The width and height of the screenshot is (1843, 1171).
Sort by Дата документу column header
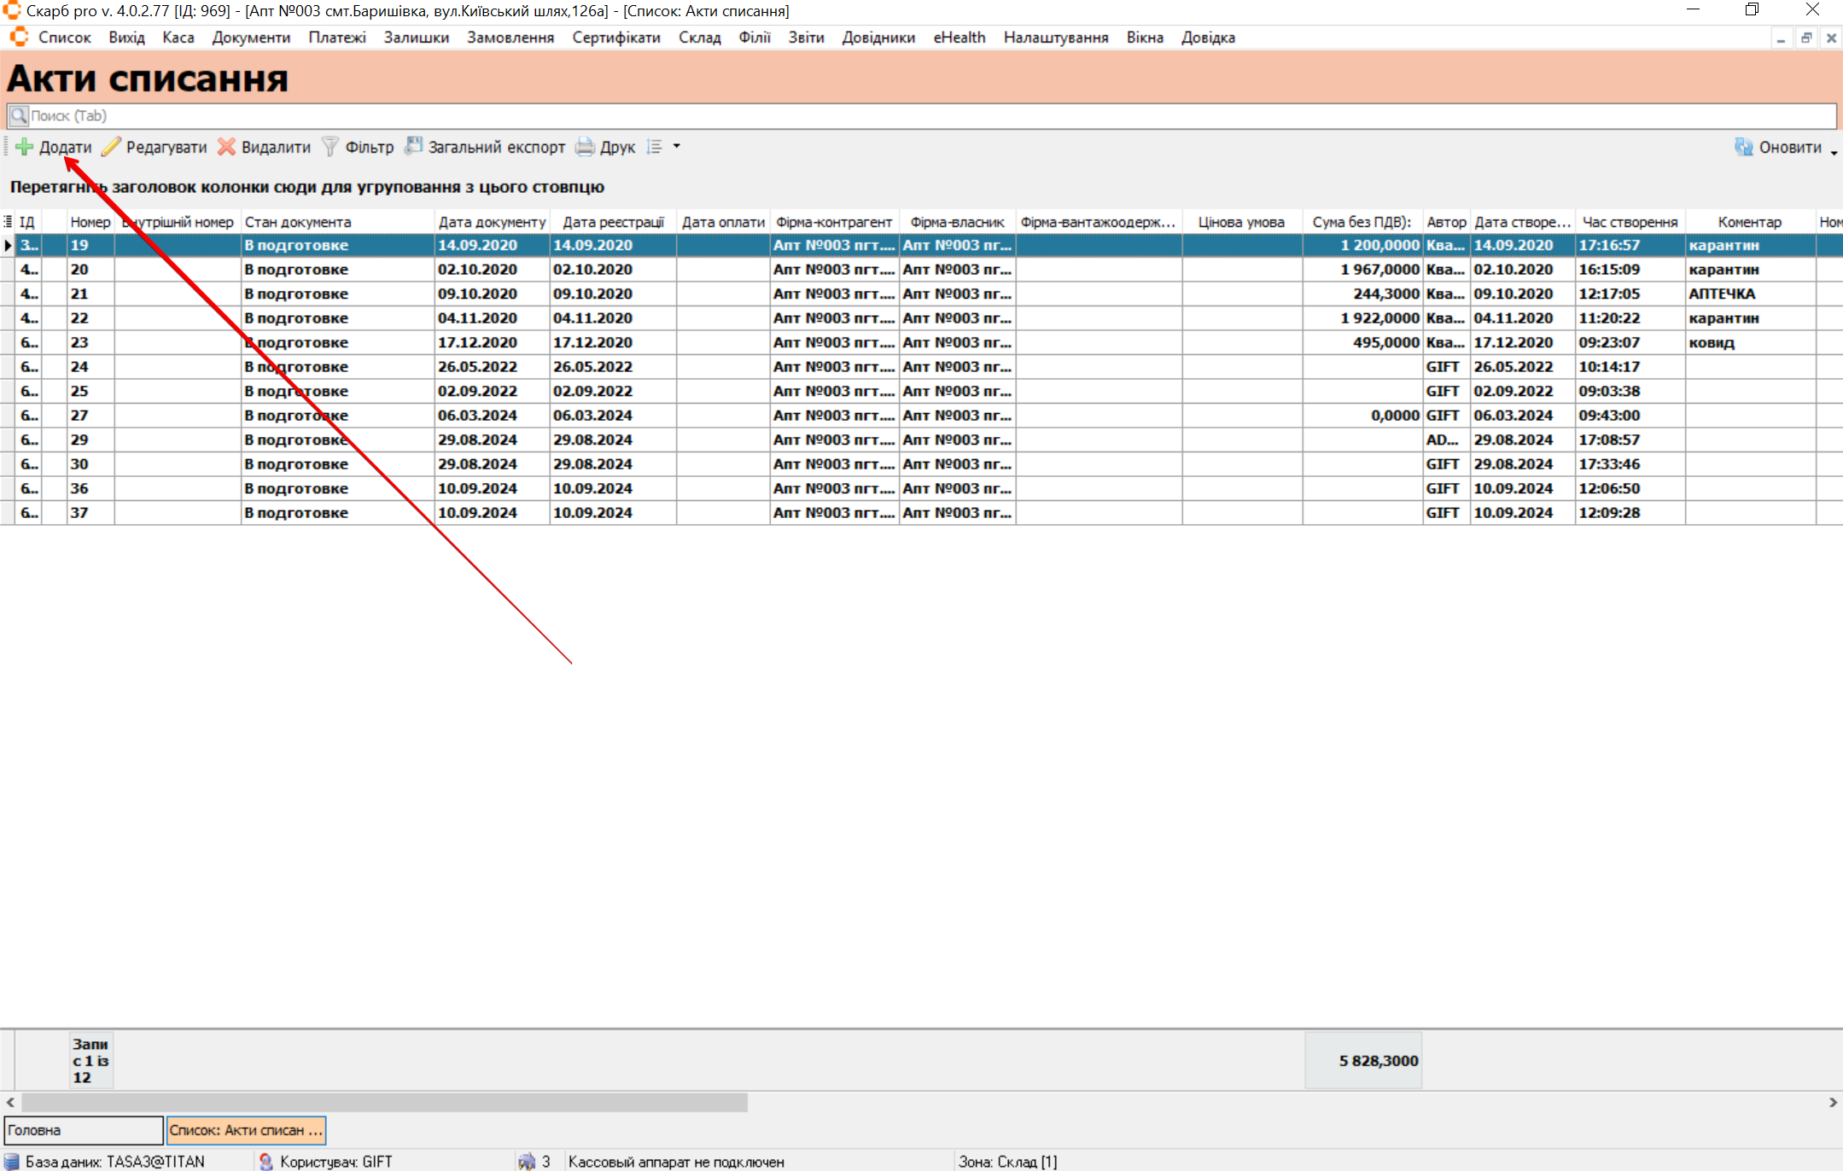pyautogui.click(x=492, y=222)
